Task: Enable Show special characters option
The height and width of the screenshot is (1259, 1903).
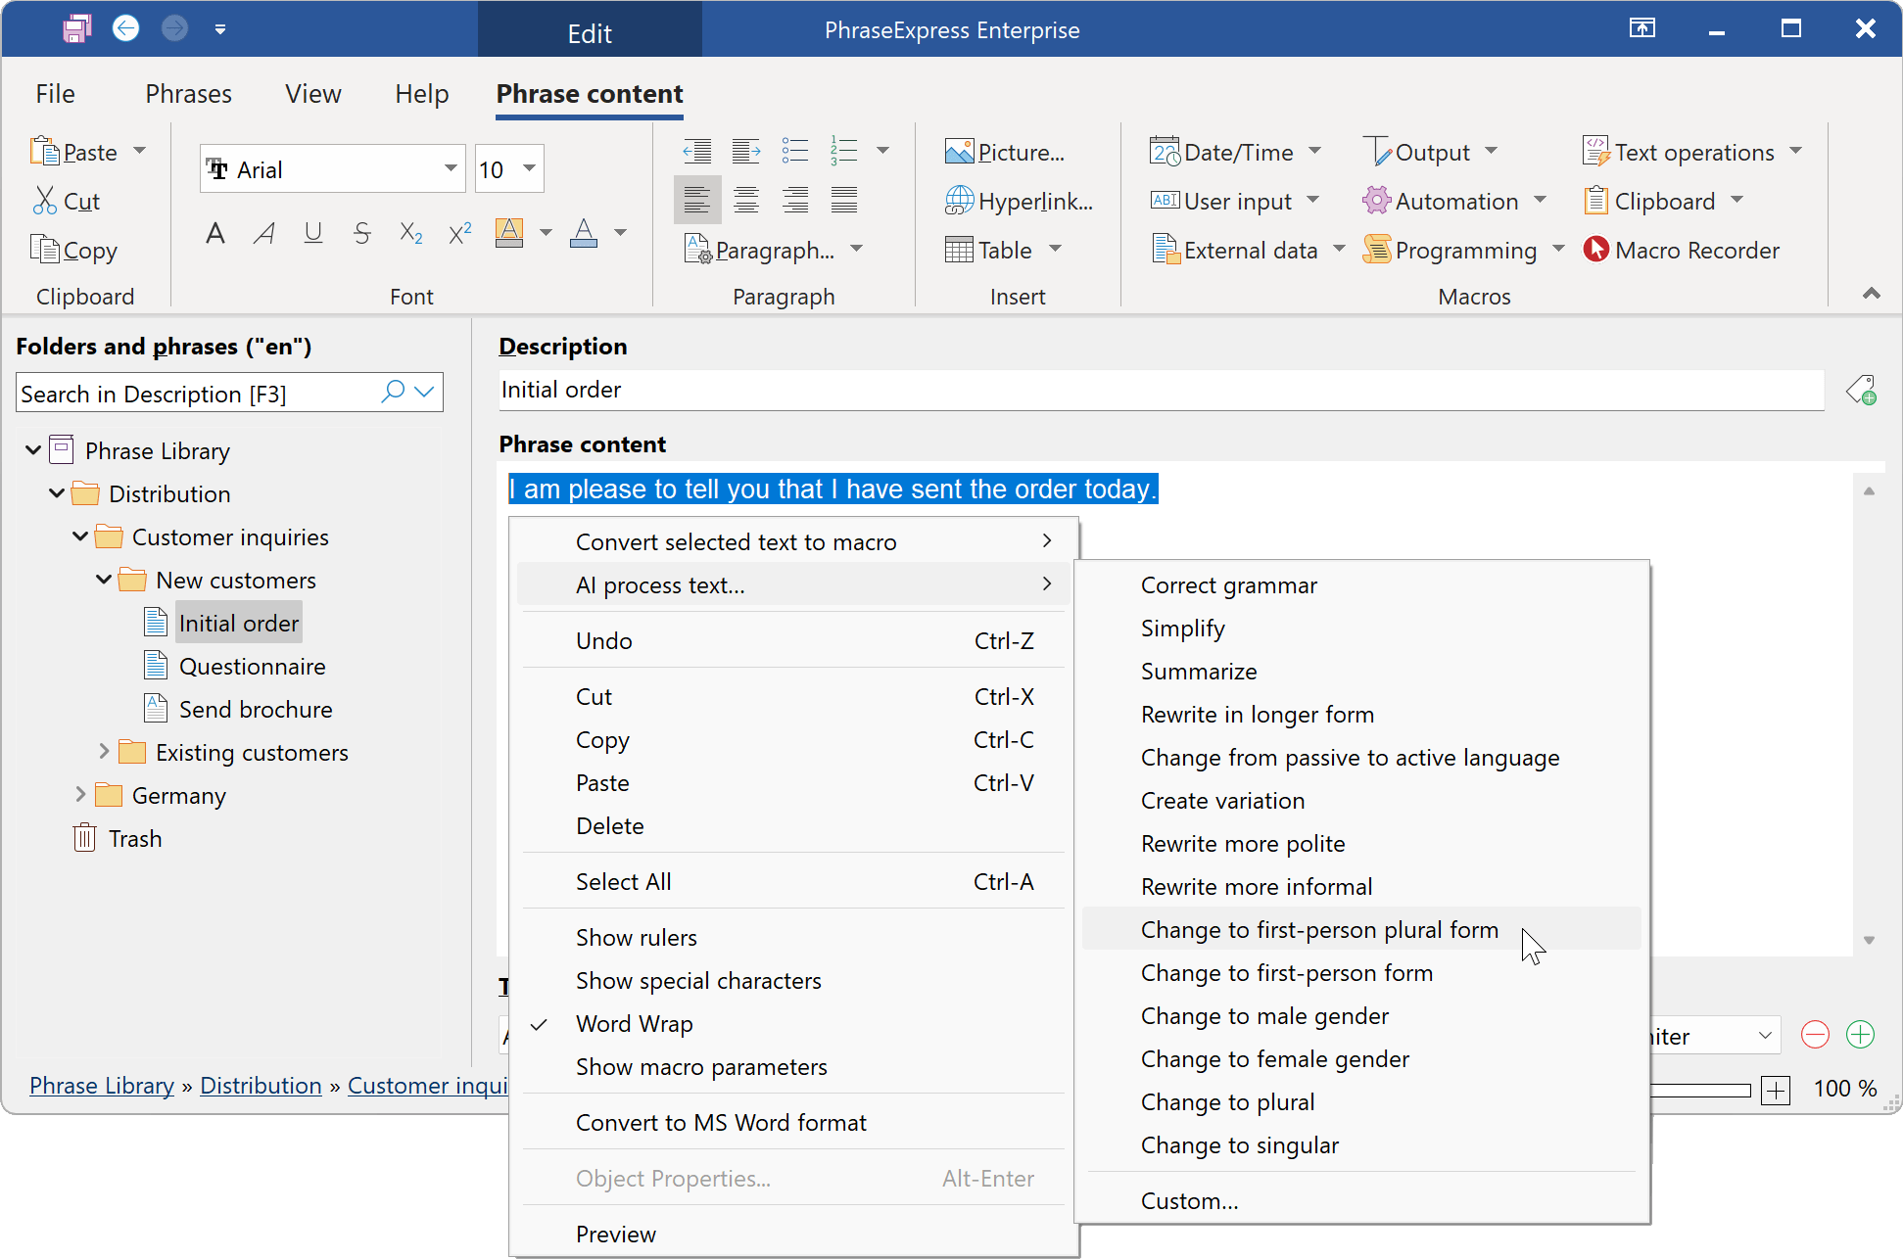Action: pyautogui.click(x=698, y=981)
